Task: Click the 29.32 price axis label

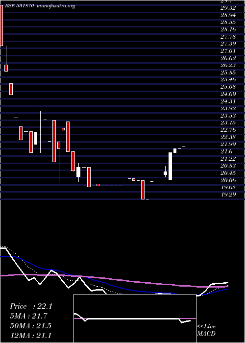Action: pyautogui.click(x=228, y=8)
